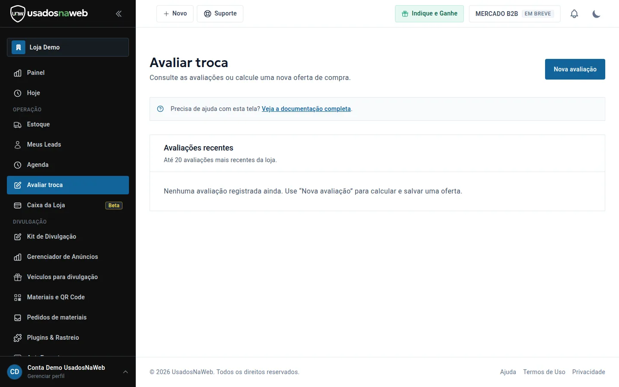Click the Kit de Divulgação edit icon

(x=18, y=237)
